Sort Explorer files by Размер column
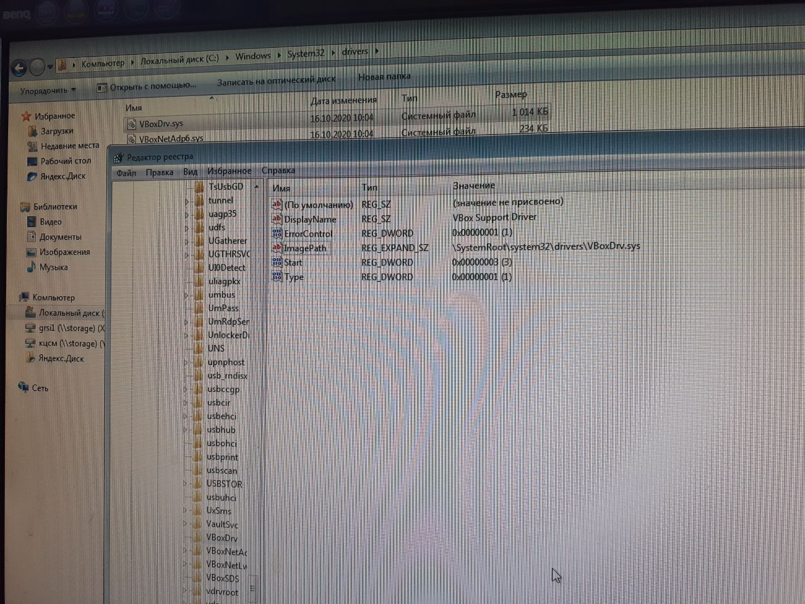This screenshot has width=805, height=604. [x=511, y=94]
